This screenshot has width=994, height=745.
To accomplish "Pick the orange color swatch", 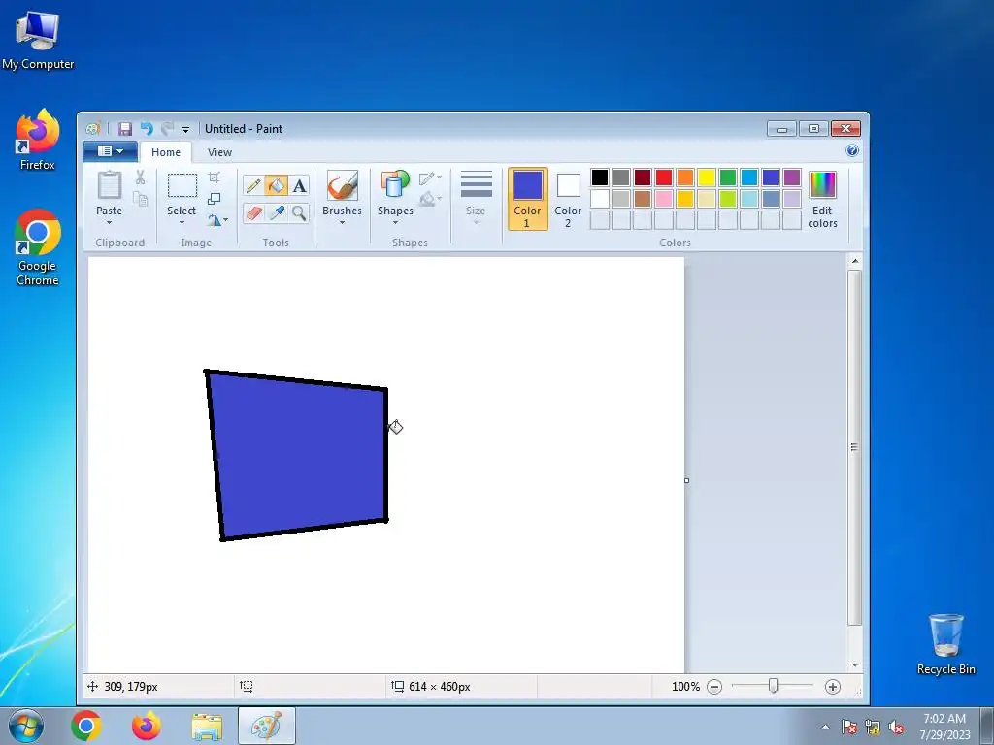I will [685, 178].
